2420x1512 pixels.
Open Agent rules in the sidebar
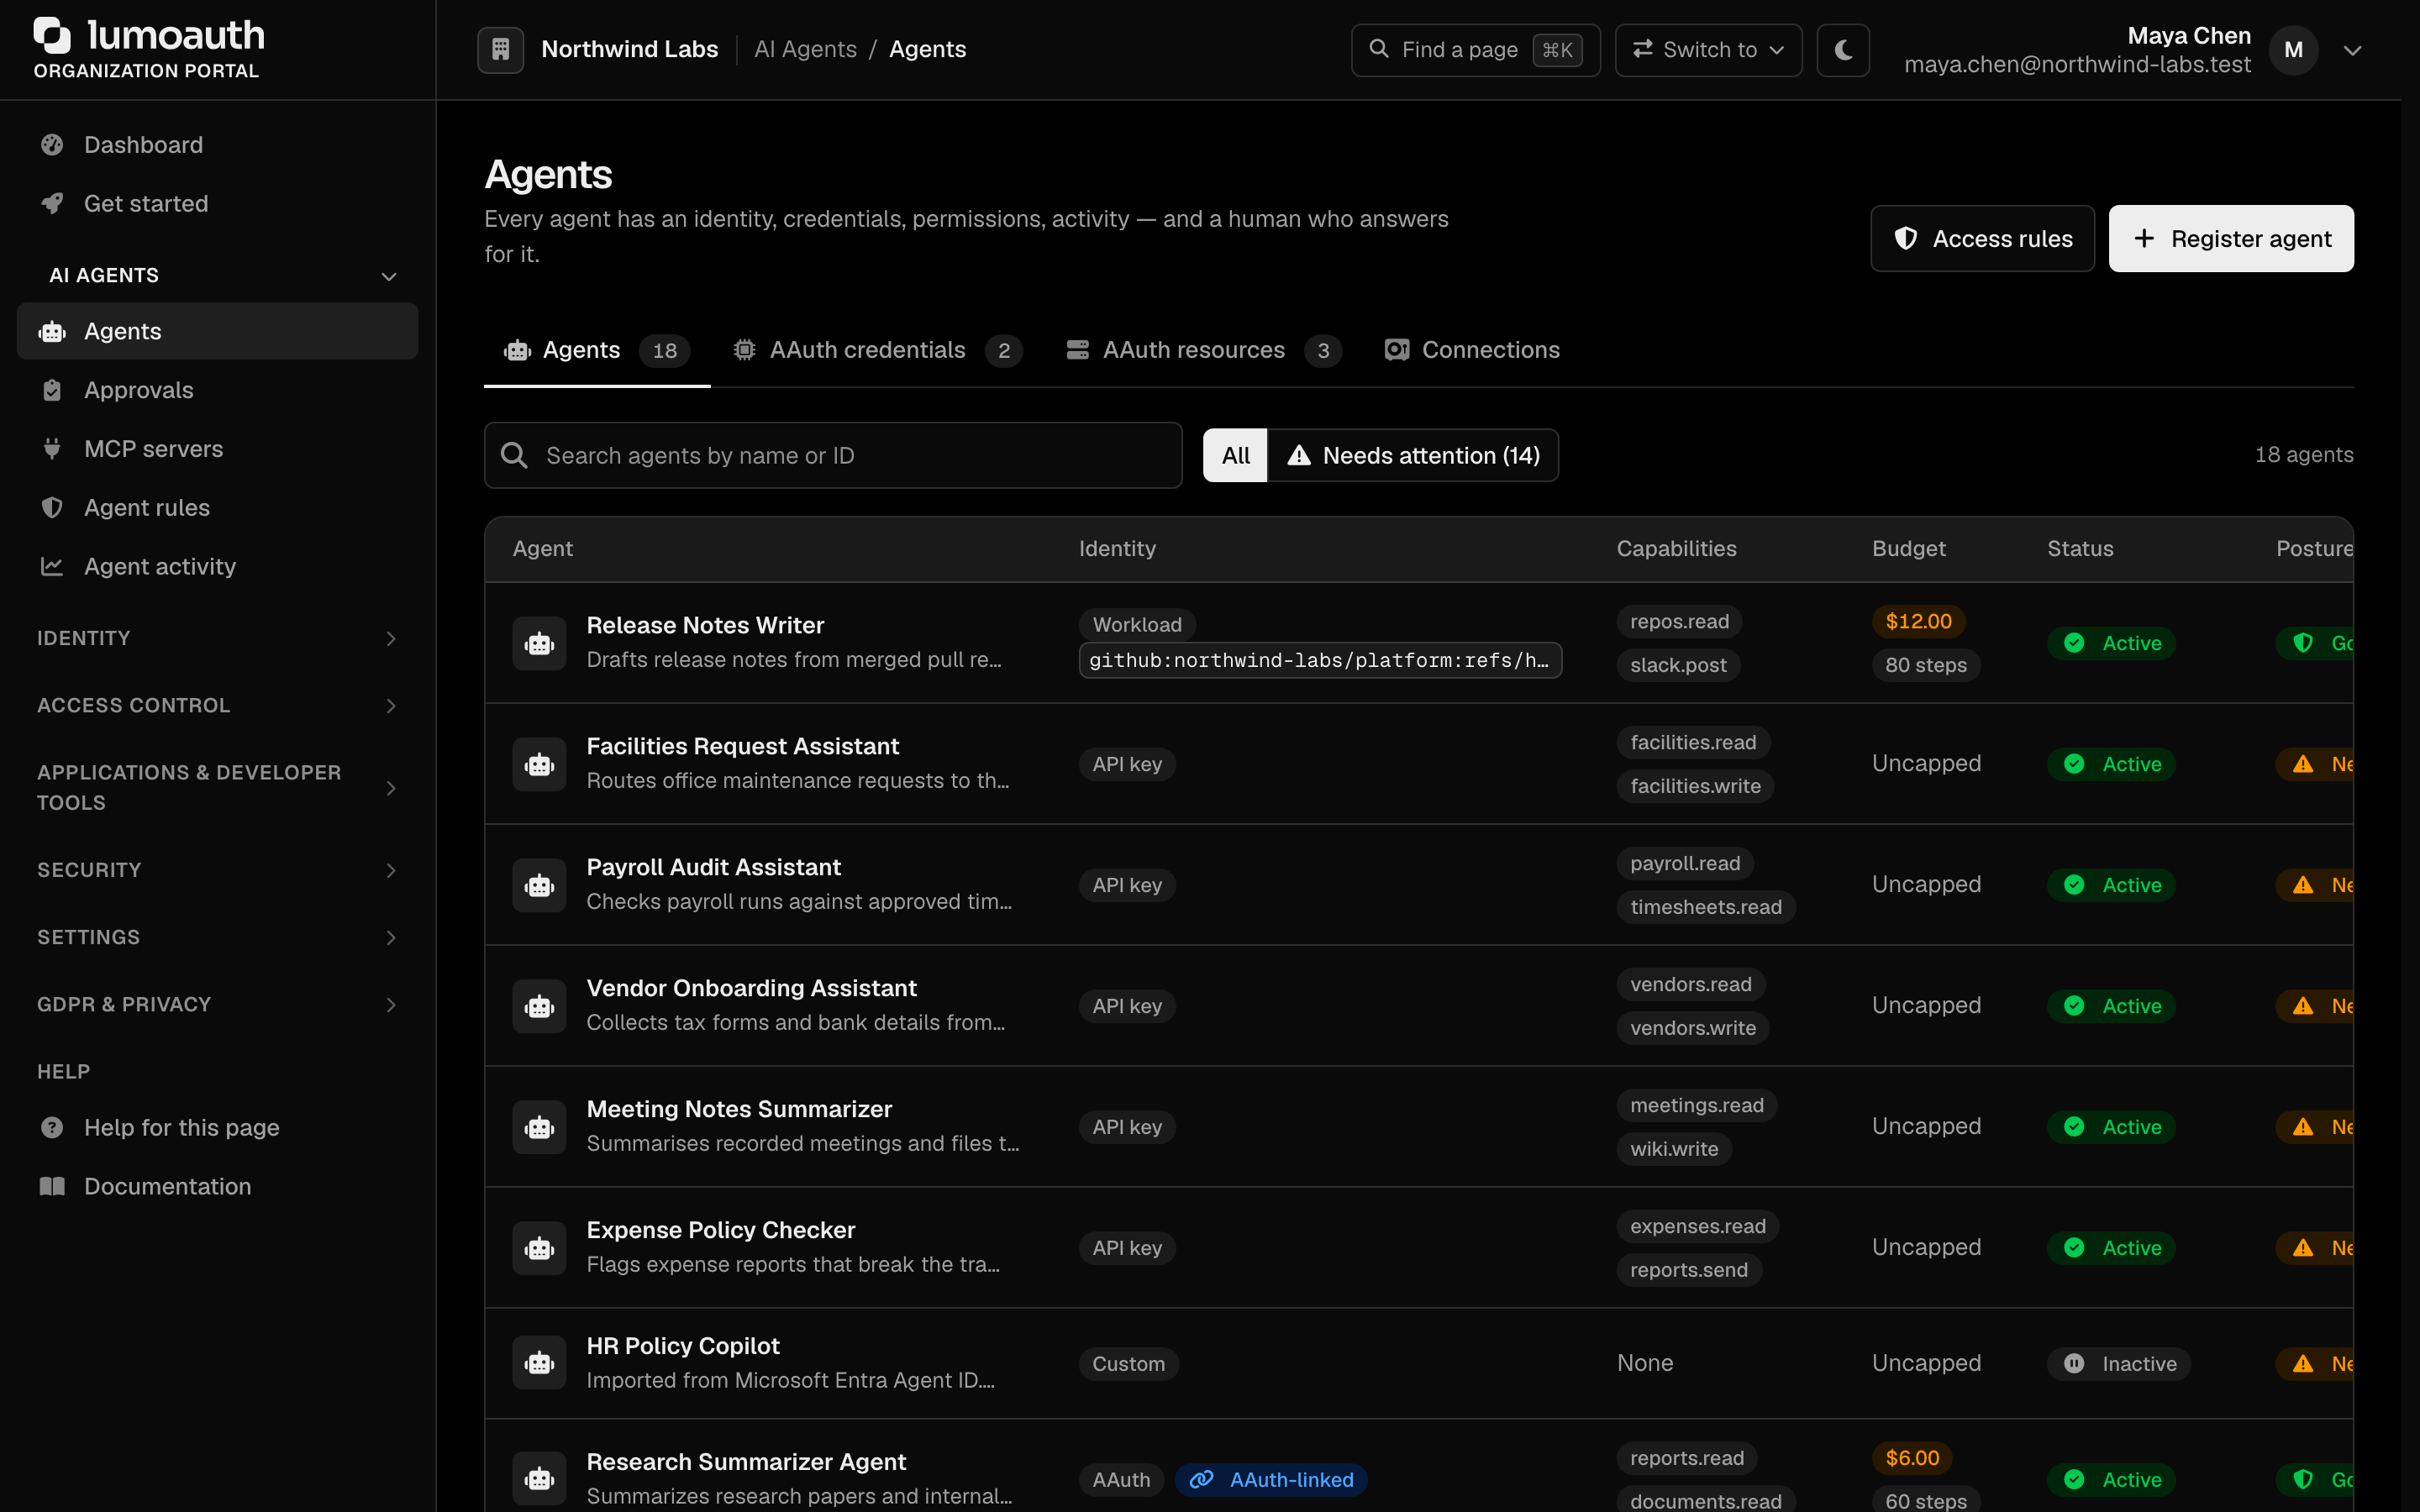click(x=217, y=508)
